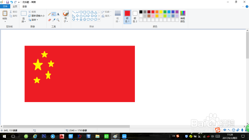The height and width of the screenshot is (140, 249).
Task: Select the Magnifier tool
Action: tap(58, 20)
